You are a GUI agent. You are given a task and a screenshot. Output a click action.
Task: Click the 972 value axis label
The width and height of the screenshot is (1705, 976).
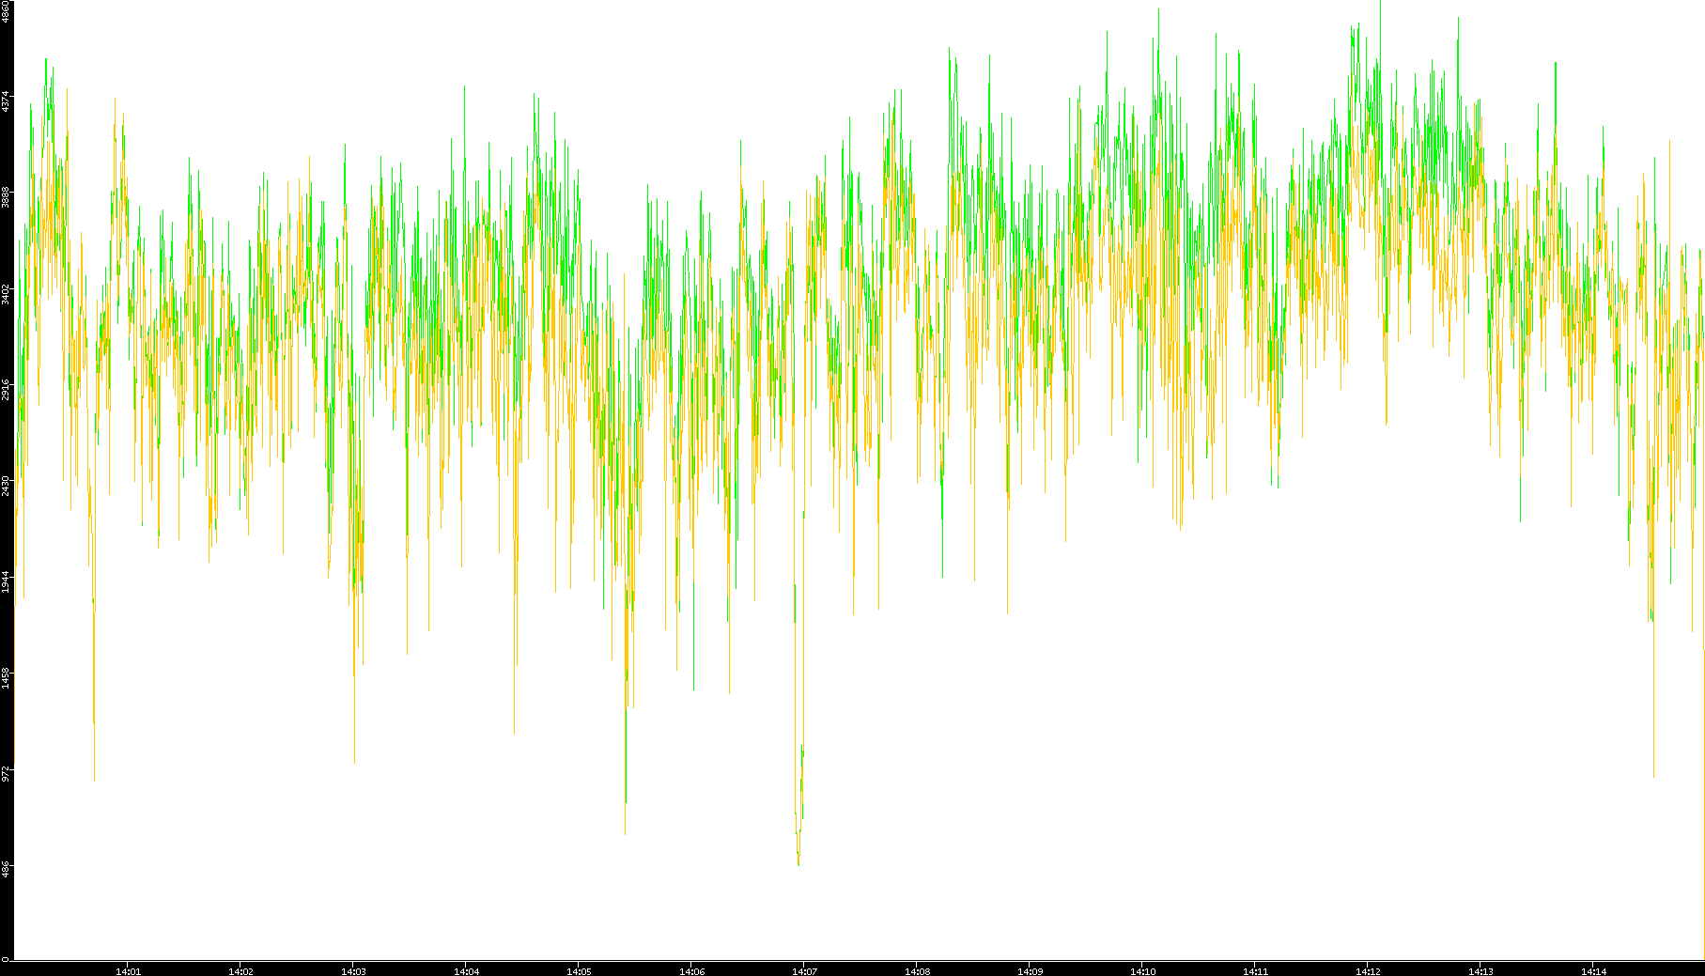click(6, 773)
